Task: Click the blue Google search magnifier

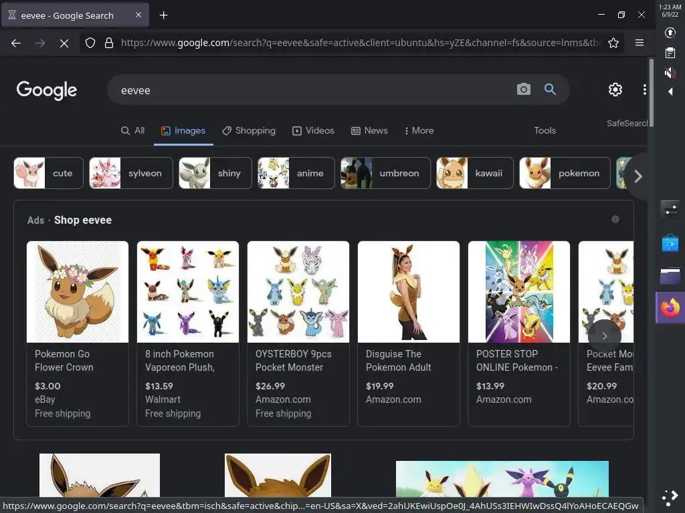Action: (x=550, y=90)
